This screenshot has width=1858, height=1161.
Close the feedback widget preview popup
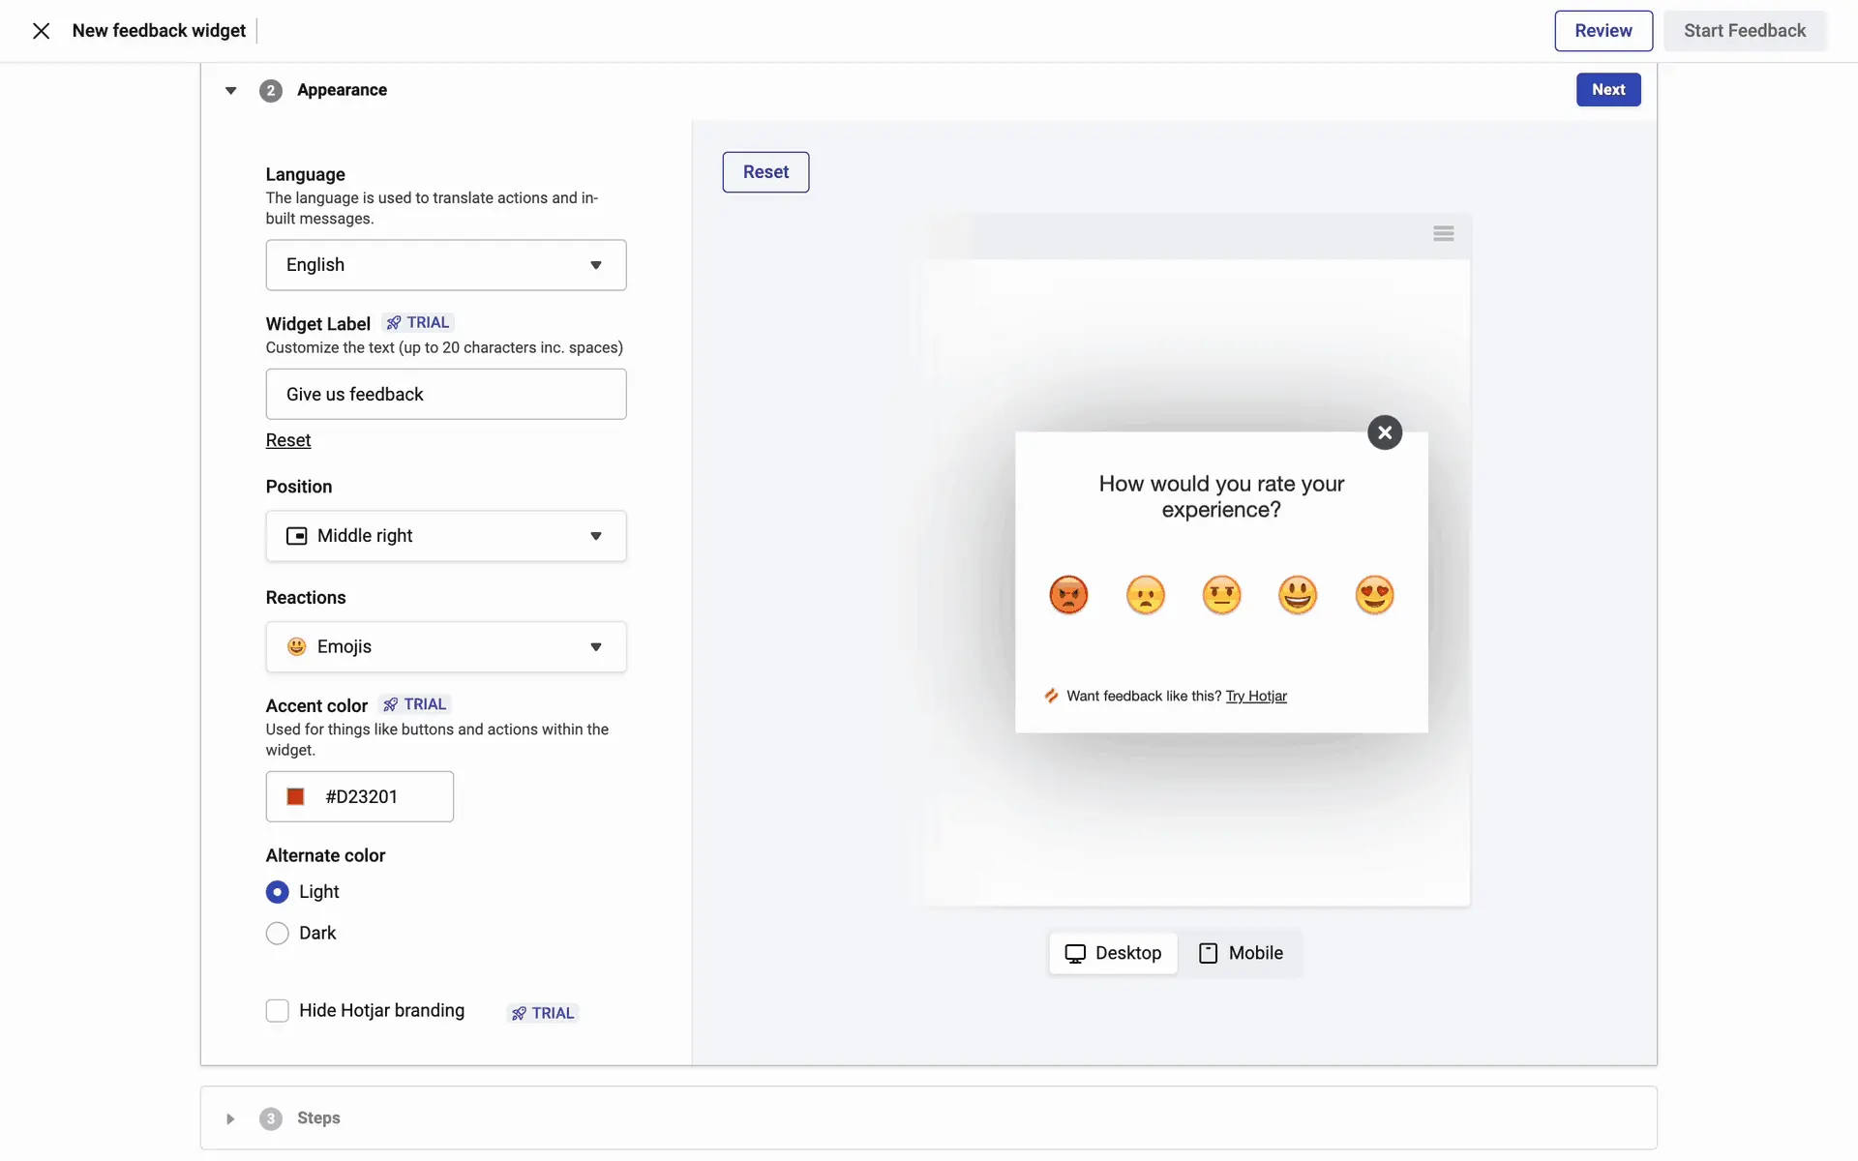(x=1385, y=432)
